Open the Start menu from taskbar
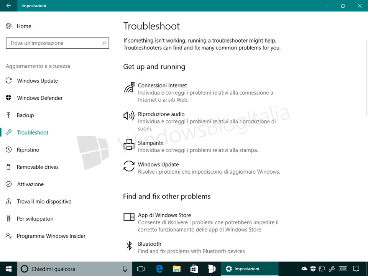The image size is (368, 276). tap(8, 269)
